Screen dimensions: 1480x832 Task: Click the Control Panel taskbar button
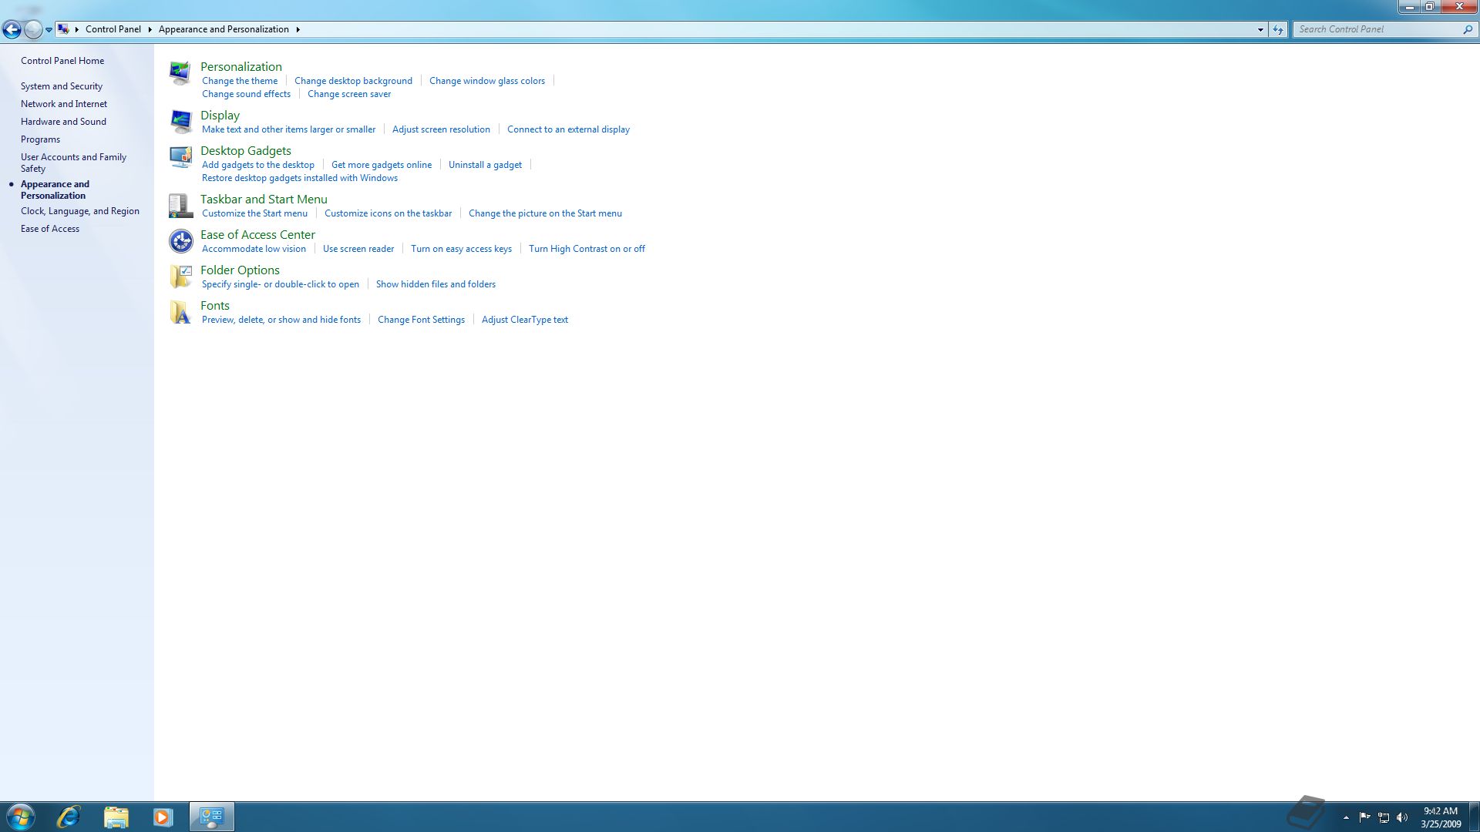tap(211, 817)
